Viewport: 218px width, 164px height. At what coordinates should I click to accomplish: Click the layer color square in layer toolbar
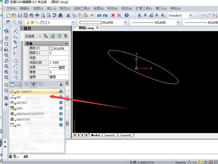pyautogui.click(x=45, y=22)
